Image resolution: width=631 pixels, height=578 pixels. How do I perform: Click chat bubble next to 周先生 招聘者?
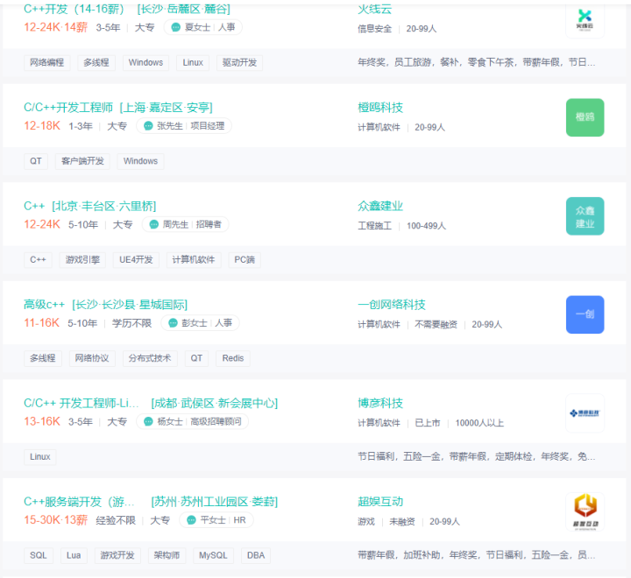(x=154, y=224)
